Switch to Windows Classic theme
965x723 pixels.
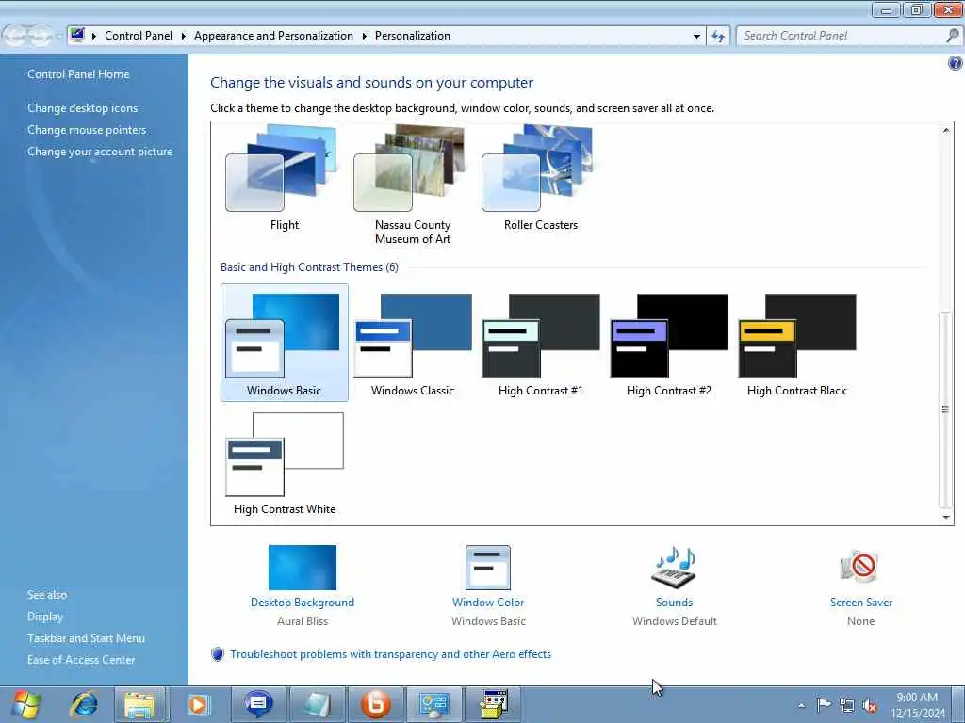tap(413, 343)
